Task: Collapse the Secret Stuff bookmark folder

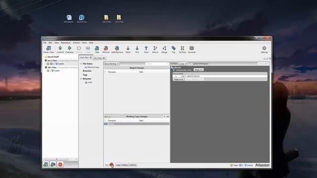Action: (x=44, y=57)
